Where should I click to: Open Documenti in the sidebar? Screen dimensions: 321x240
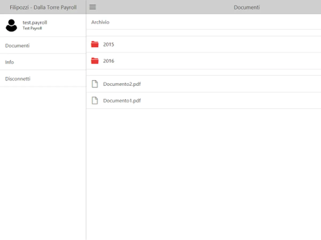click(x=43, y=45)
